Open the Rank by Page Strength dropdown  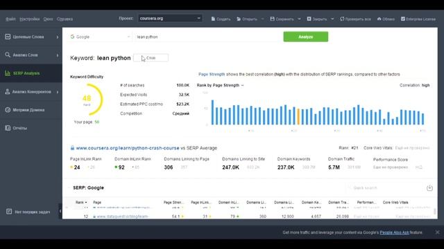click(x=220, y=85)
